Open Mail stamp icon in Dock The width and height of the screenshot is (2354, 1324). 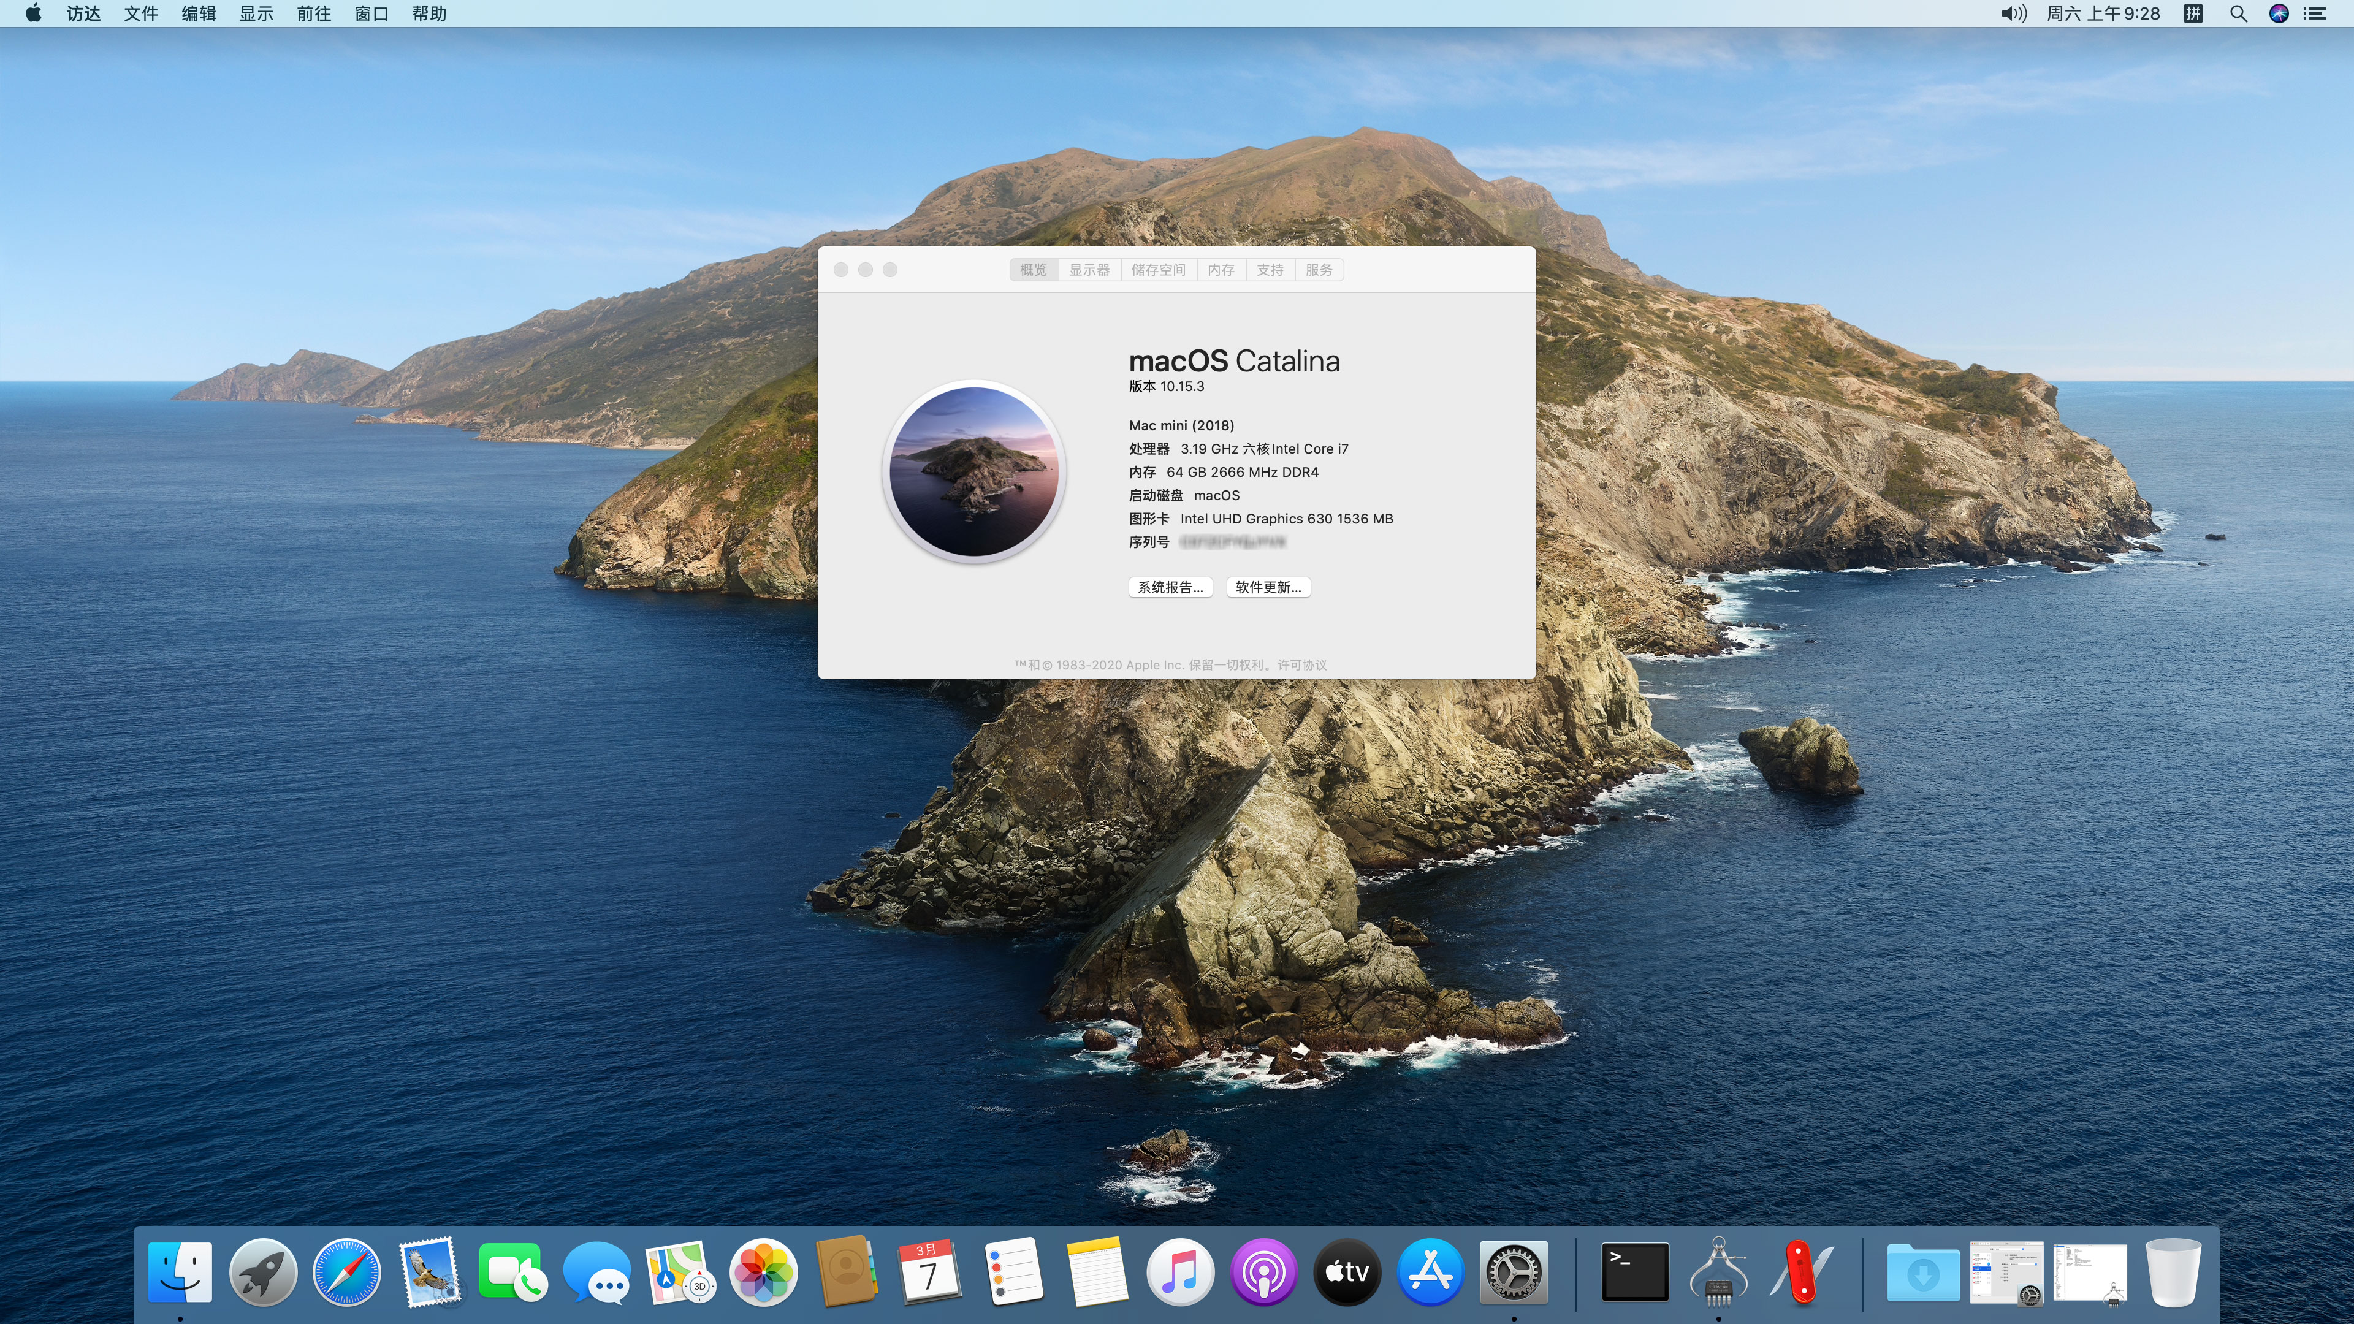click(430, 1271)
